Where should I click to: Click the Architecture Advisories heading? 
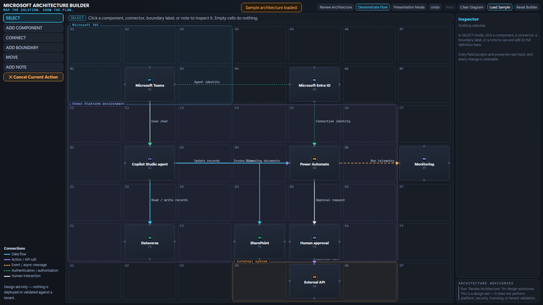coord(485,283)
